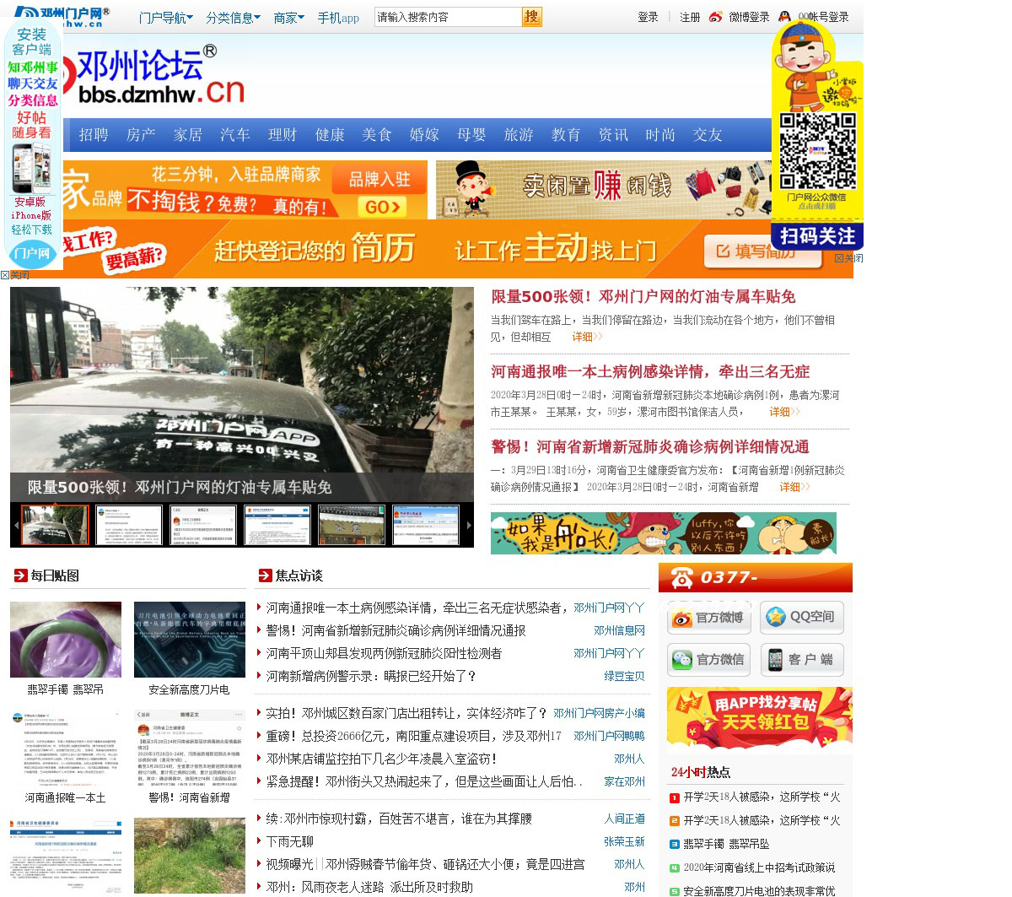
Task: Click the QQ空间 button
Action: [802, 618]
